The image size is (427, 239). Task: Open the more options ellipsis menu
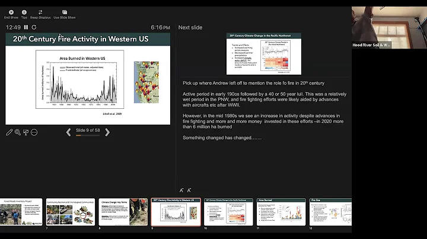[x=34, y=133]
